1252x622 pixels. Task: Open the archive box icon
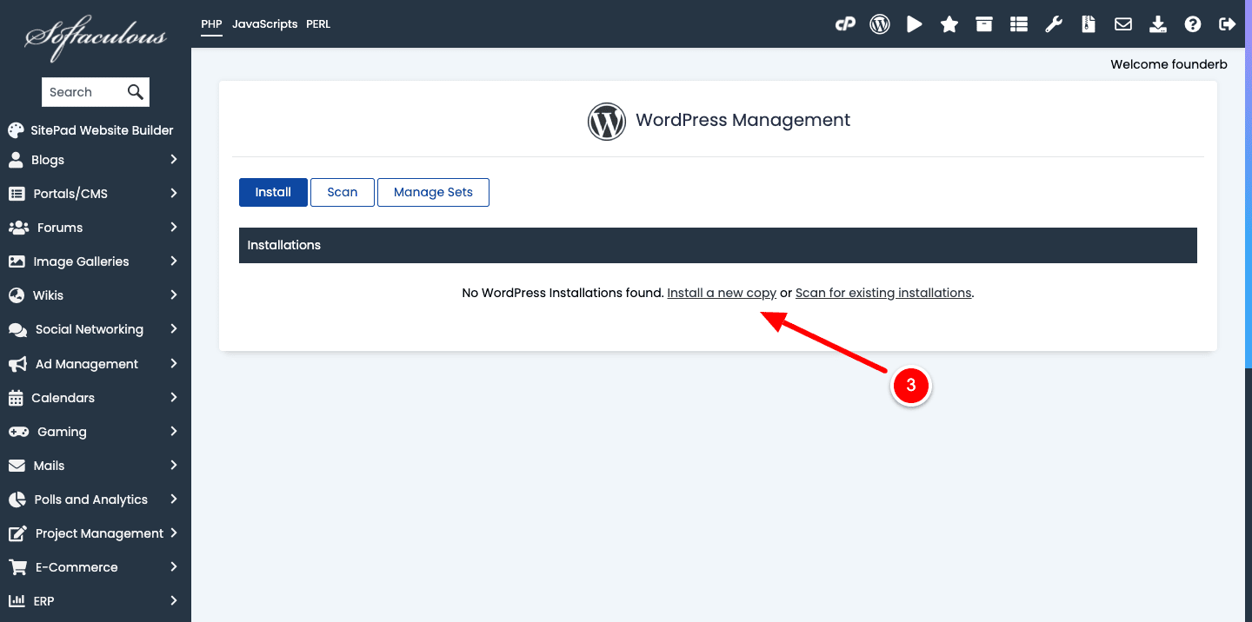point(984,24)
